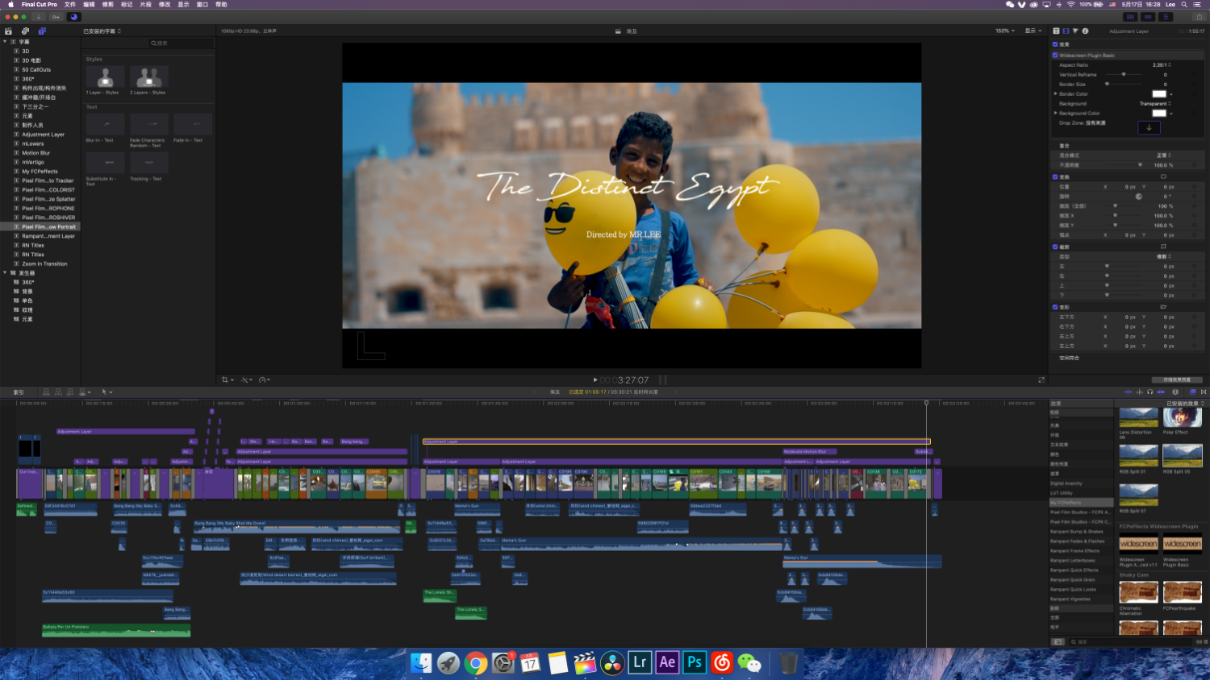Select the Lens Distortion effect thumbnail
Viewport: 1210px width, 680px height.
(1138, 417)
